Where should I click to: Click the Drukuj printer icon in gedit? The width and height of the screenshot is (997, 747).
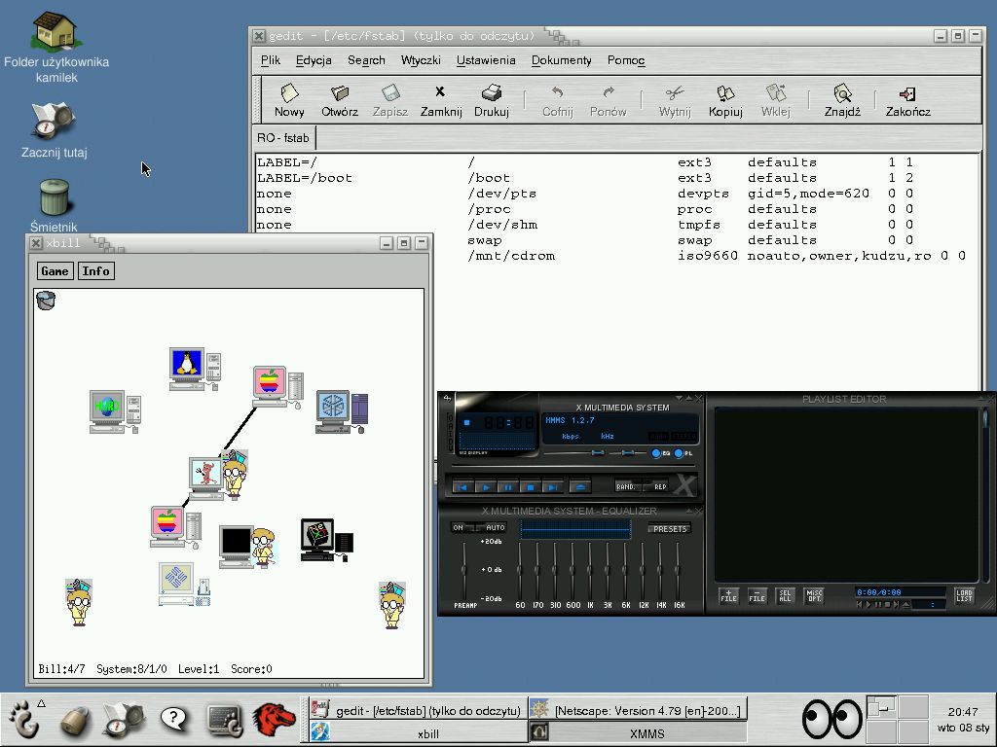pos(492,94)
